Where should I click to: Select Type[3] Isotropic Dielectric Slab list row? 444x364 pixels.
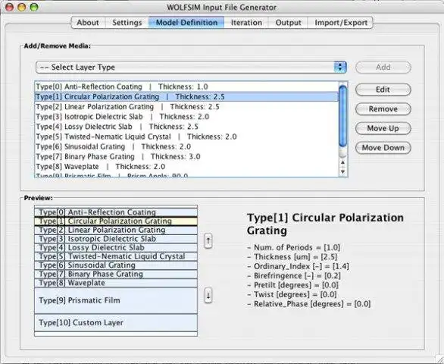(x=186, y=117)
